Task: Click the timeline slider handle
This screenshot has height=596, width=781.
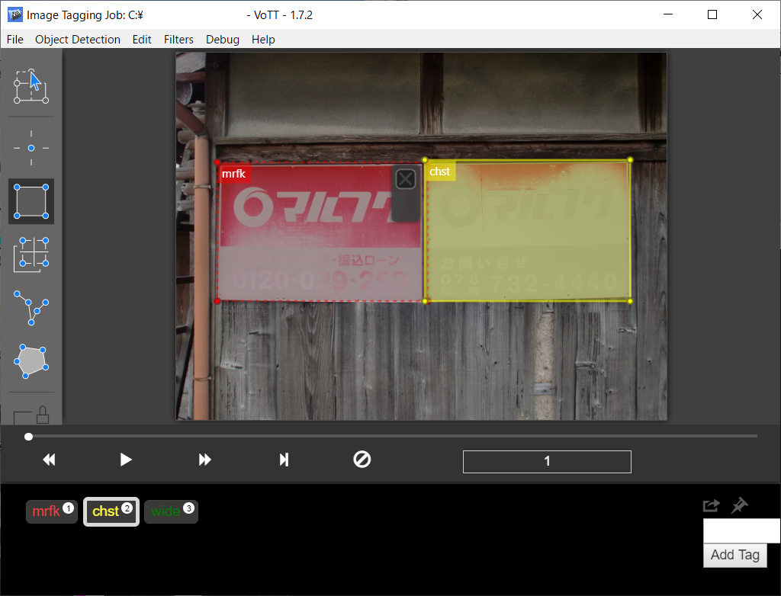Action: click(29, 437)
